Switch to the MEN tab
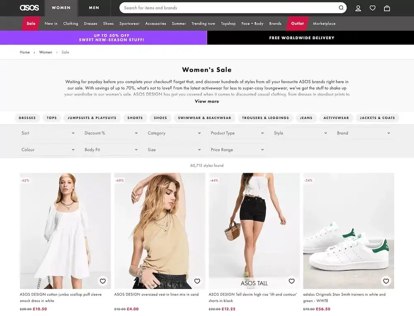The height and width of the screenshot is (316, 414). (x=94, y=7)
